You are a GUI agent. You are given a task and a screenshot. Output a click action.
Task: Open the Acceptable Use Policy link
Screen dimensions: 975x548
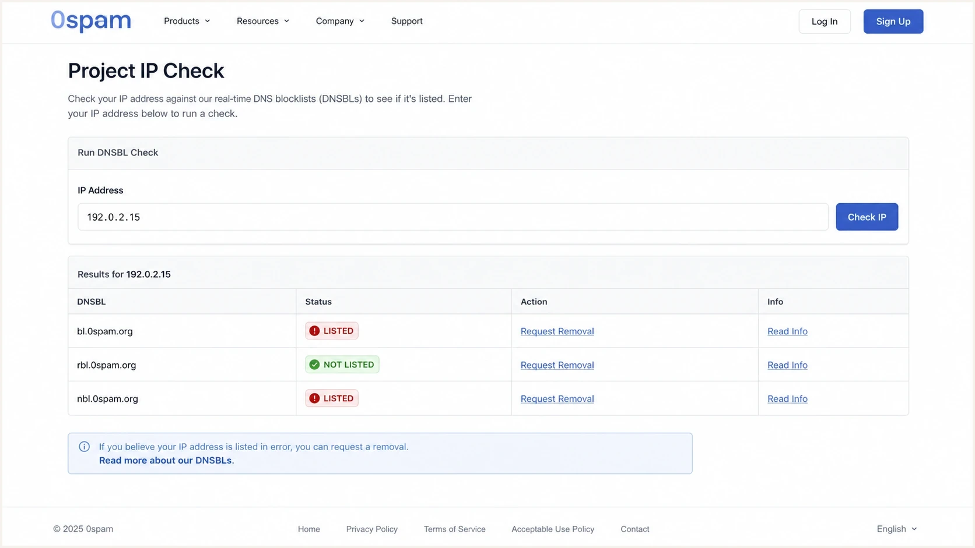coord(553,529)
